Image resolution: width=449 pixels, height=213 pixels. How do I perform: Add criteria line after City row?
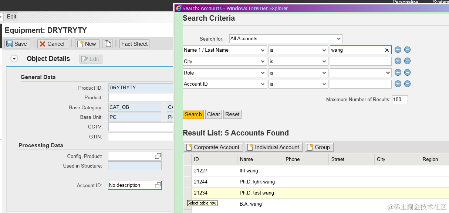(398, 61)
